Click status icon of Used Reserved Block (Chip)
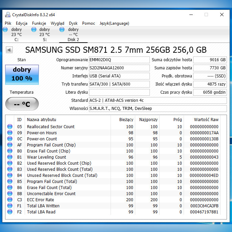The height and width of the screenshot is (232, 232). click(10, 163)
